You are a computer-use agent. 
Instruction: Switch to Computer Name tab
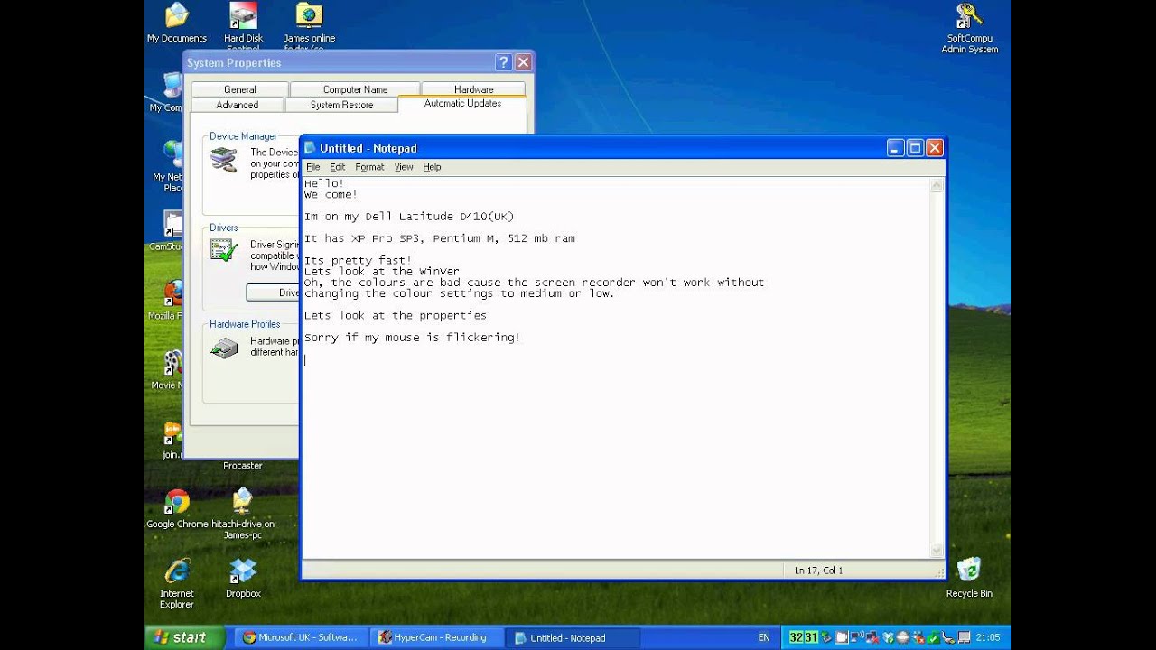(355, 89)
